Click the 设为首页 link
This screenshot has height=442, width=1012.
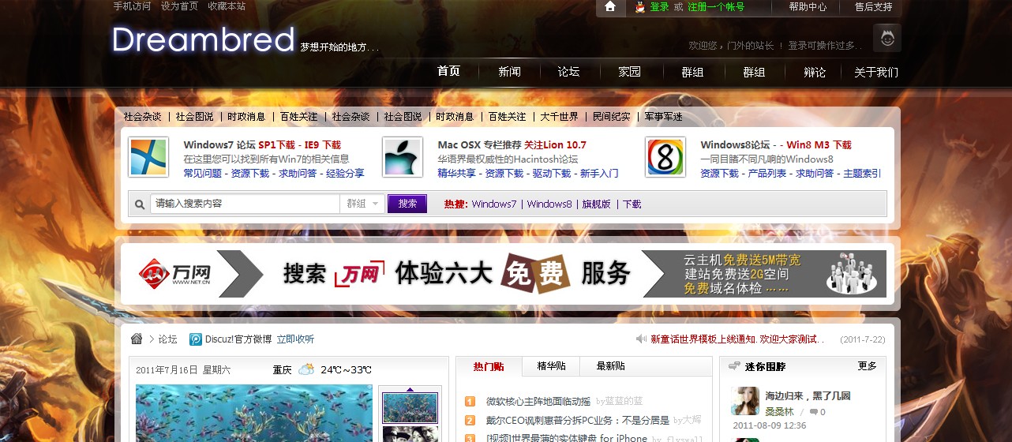179,6
